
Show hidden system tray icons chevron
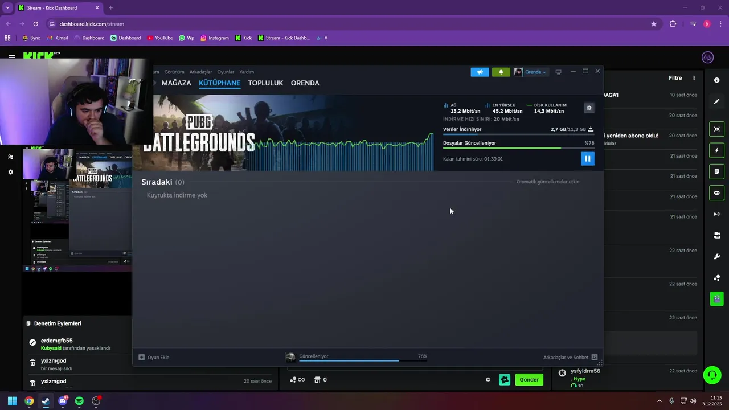(660, 401)
